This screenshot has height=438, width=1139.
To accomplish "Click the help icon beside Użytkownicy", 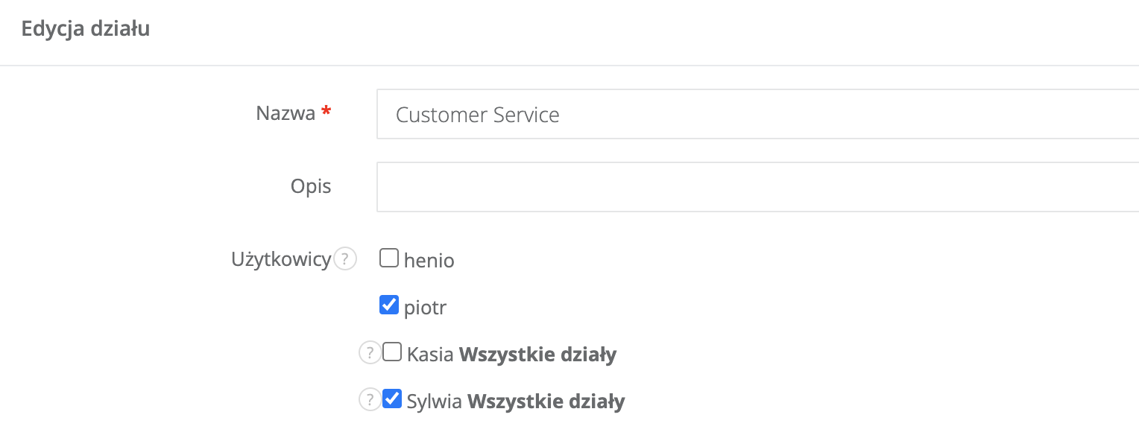I will [x=344, y=259].
